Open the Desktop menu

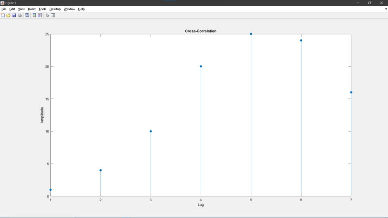point(55,9)
